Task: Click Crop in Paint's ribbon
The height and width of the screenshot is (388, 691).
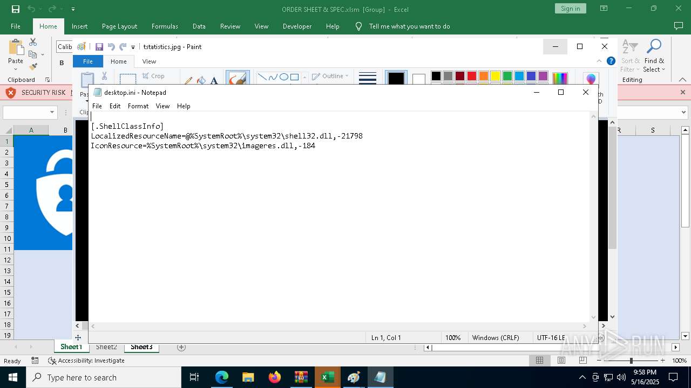Action: click(153, 76)
